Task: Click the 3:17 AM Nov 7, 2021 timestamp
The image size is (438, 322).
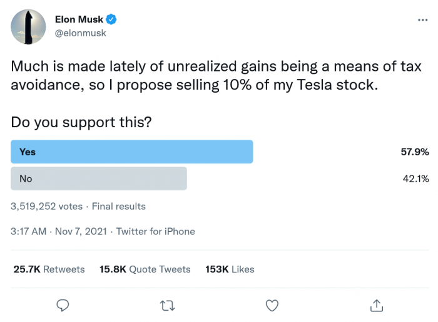Action: (x=59, y=231)
